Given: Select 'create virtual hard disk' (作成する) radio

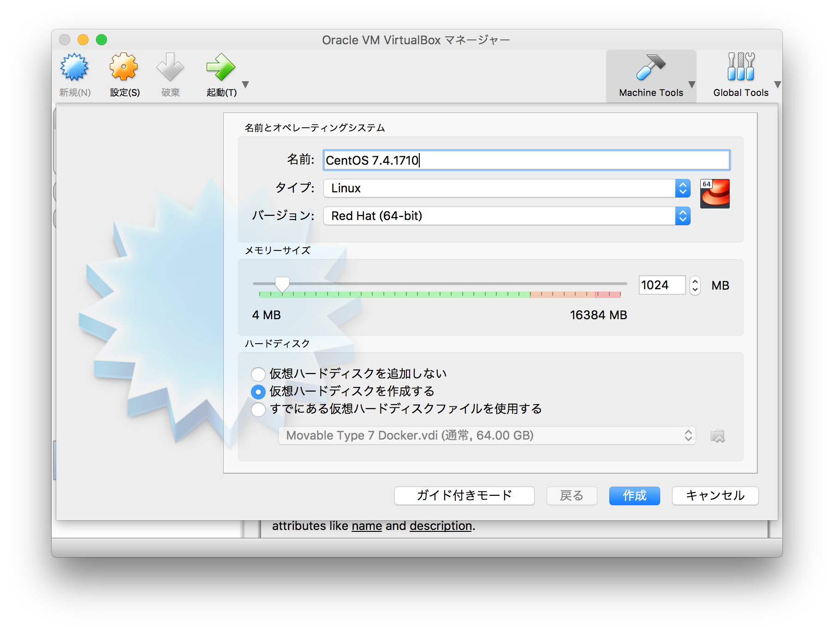Looking at the screenshot, I should point(258,392).
